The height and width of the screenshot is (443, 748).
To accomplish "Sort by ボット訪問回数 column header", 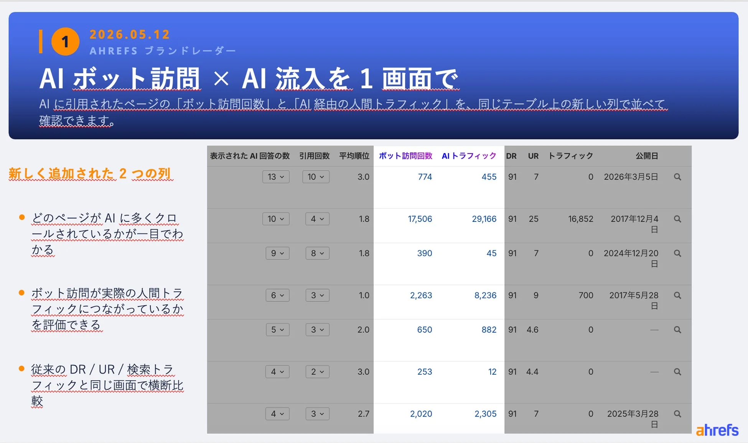I will (405, 156).
